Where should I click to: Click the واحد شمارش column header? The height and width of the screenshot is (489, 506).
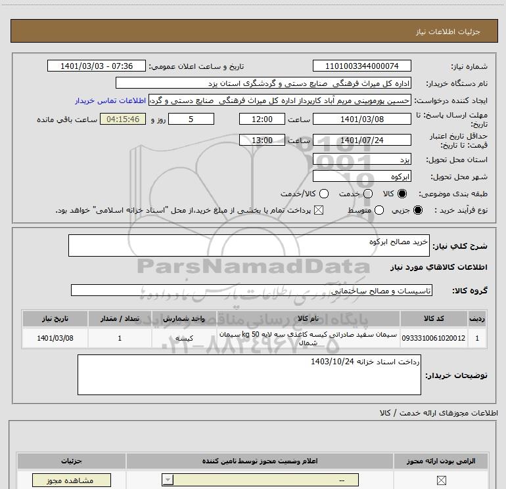point(184,318)
